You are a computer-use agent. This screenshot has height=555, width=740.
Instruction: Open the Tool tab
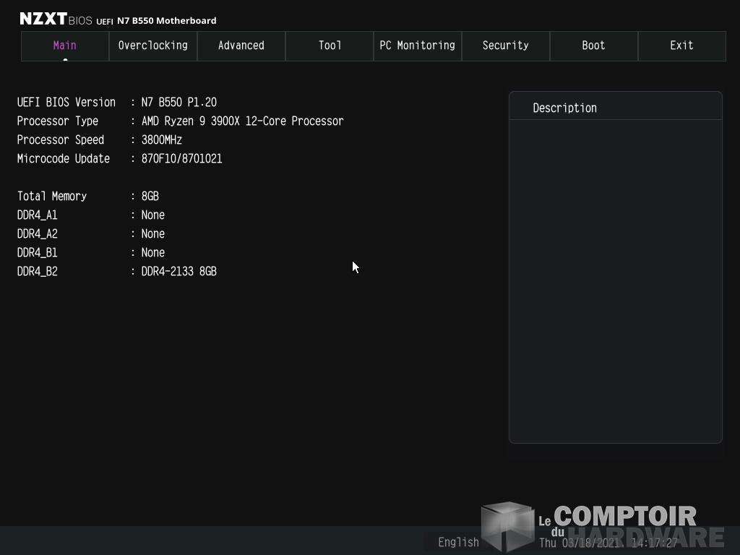(x=330, y=46)
